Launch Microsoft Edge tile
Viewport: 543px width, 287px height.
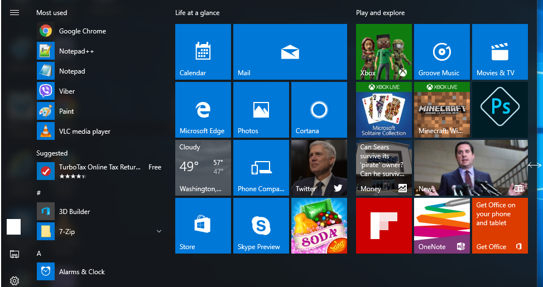click(203, 110)
